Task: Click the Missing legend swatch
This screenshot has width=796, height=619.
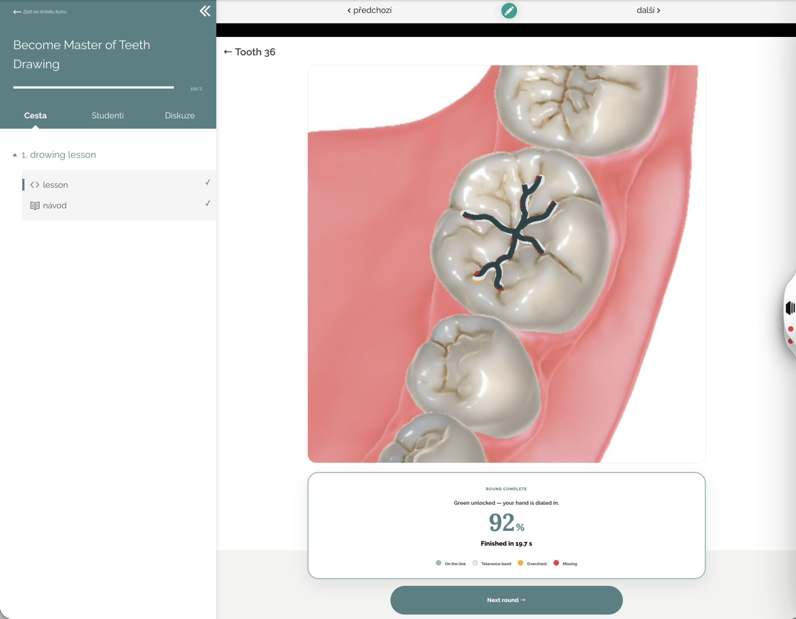Action: coord(556,563)
